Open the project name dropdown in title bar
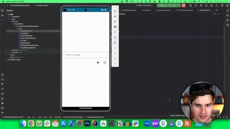 (x=21, y=5)
